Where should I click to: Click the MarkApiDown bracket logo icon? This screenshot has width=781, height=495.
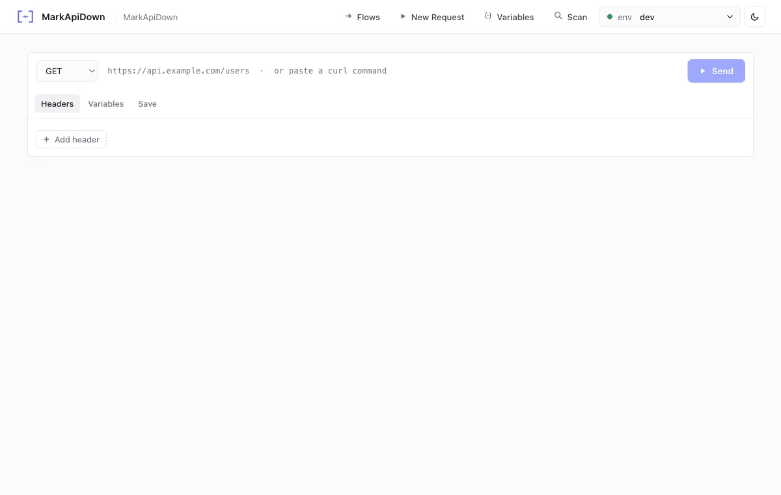coord(25,17)
